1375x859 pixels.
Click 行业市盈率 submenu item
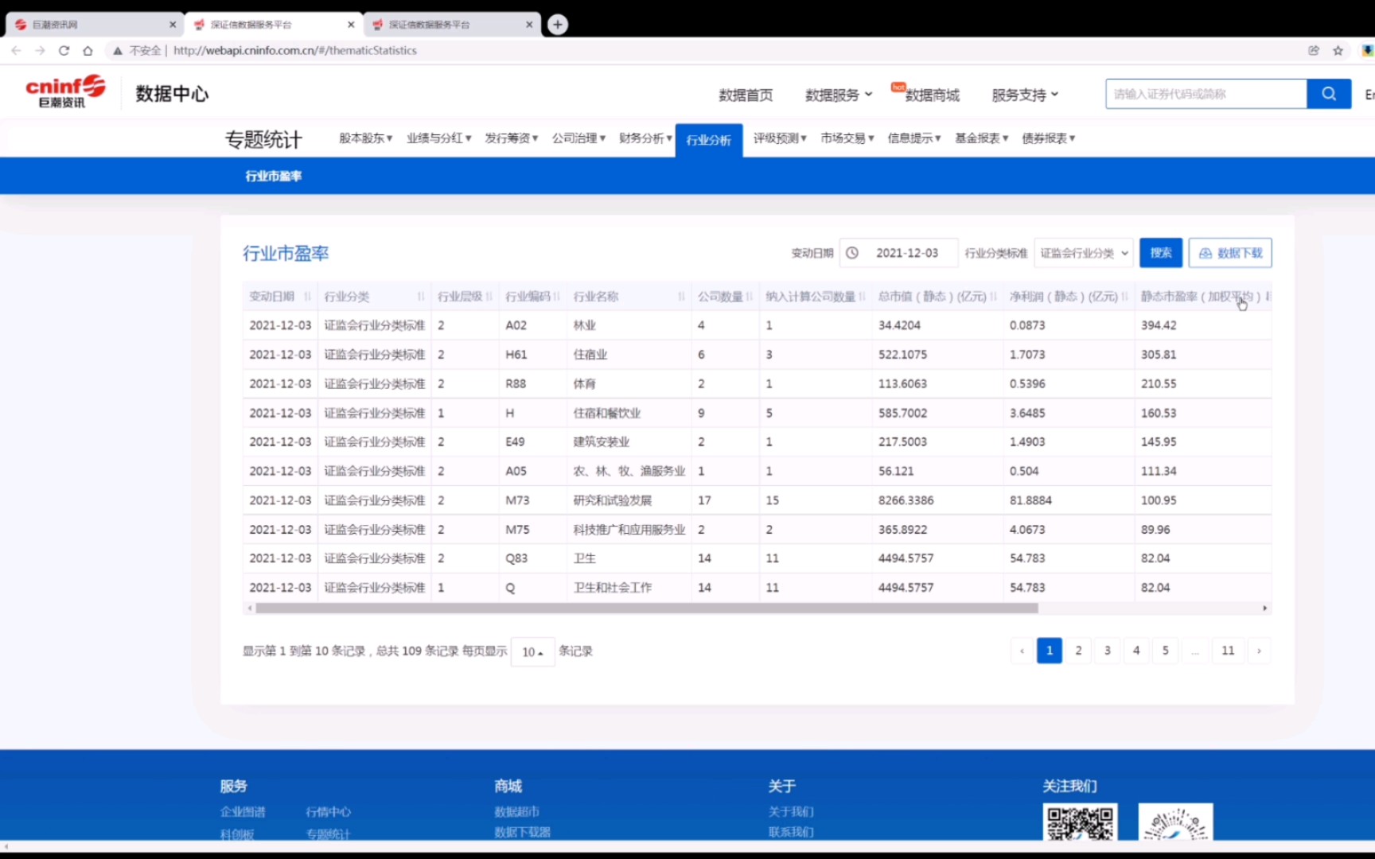click(x=273, y=176)
